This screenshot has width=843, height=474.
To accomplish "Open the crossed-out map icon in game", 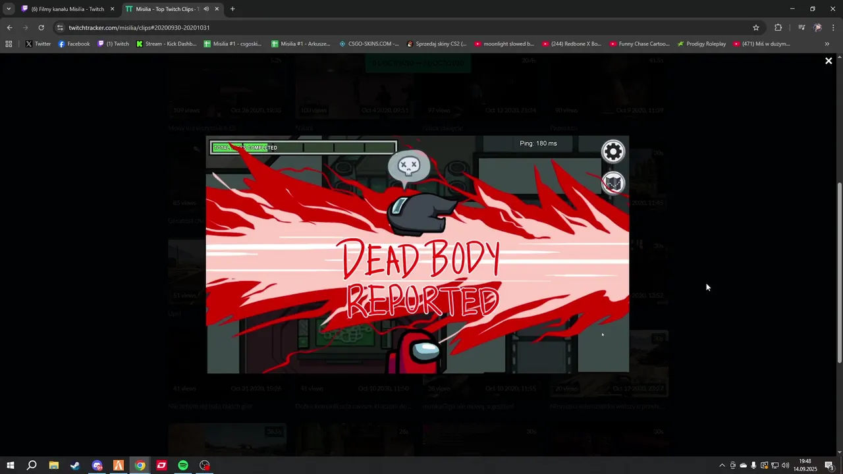I will click(x=613, y=182).
